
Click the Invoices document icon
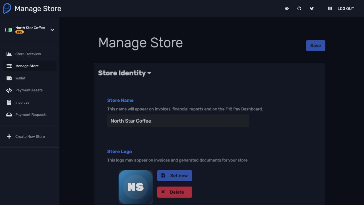point(9,102)
